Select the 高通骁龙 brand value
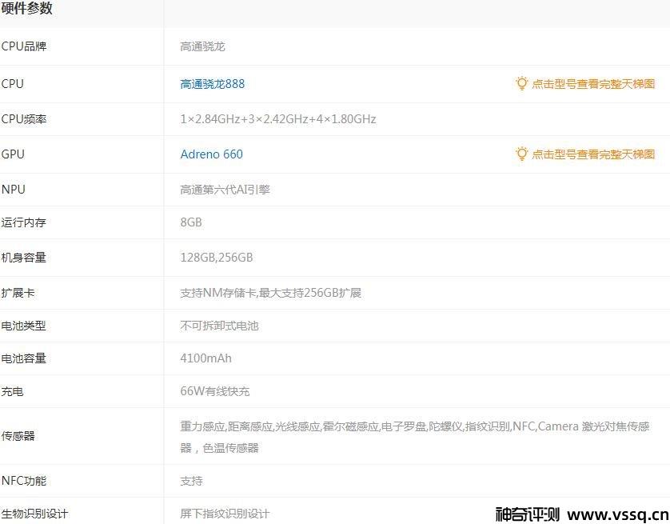Screen dimensions: 670x524 pyautogui.click(x=202, y=46)
